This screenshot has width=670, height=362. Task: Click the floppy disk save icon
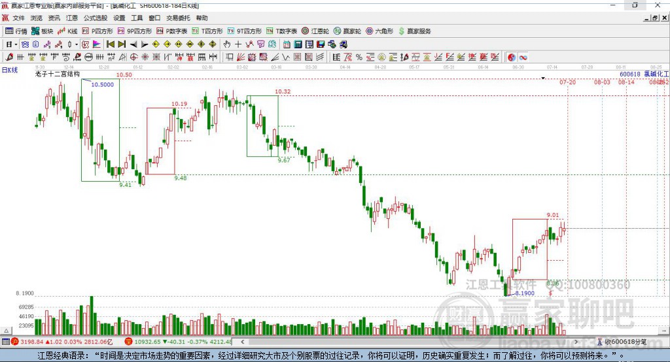321,44
